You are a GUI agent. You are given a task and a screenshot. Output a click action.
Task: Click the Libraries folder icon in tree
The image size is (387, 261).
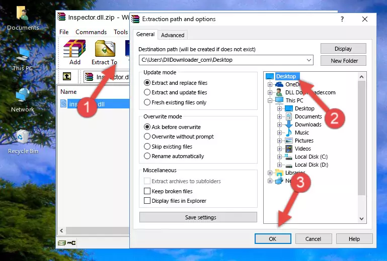pyautogui.click(x=279, y=173)
